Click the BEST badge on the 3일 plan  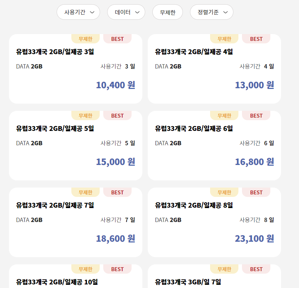(x=117, y=39)
